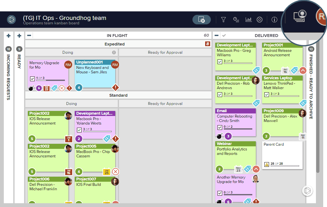Image resolution: width=327 pixels, height=207 pixels.
Task: Click the tag icon on Memory Upgrade for Mo
Action: pos(54,88)
